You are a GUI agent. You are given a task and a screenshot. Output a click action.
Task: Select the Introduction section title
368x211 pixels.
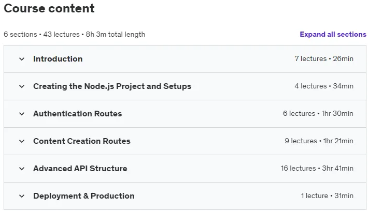[58, 59]
